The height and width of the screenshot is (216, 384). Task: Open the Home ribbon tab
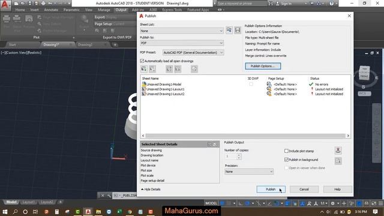pyautogui.click(x=20, y=10)
